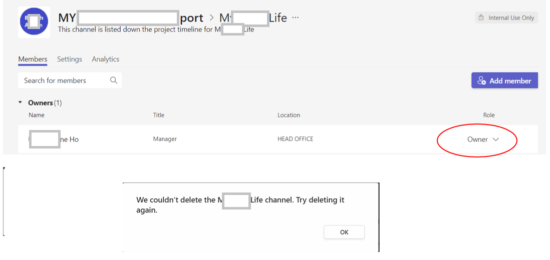The width and height of the screenshot is (550, 260).
Task: Switch to the Analytics tab
Action: point(106,59)
